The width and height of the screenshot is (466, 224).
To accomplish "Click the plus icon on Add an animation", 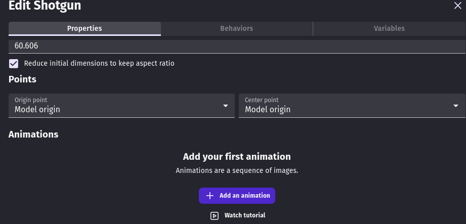I will point(210,196).
